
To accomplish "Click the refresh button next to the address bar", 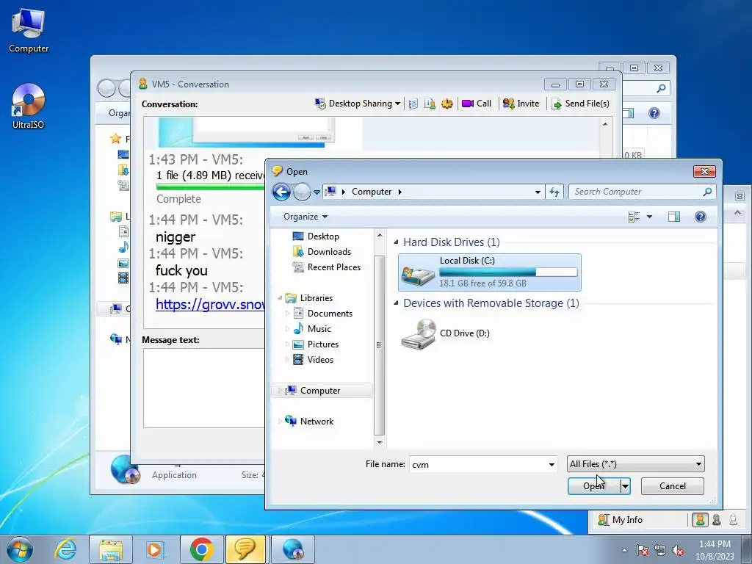I will pyautogui.click(x=554, y=192).
